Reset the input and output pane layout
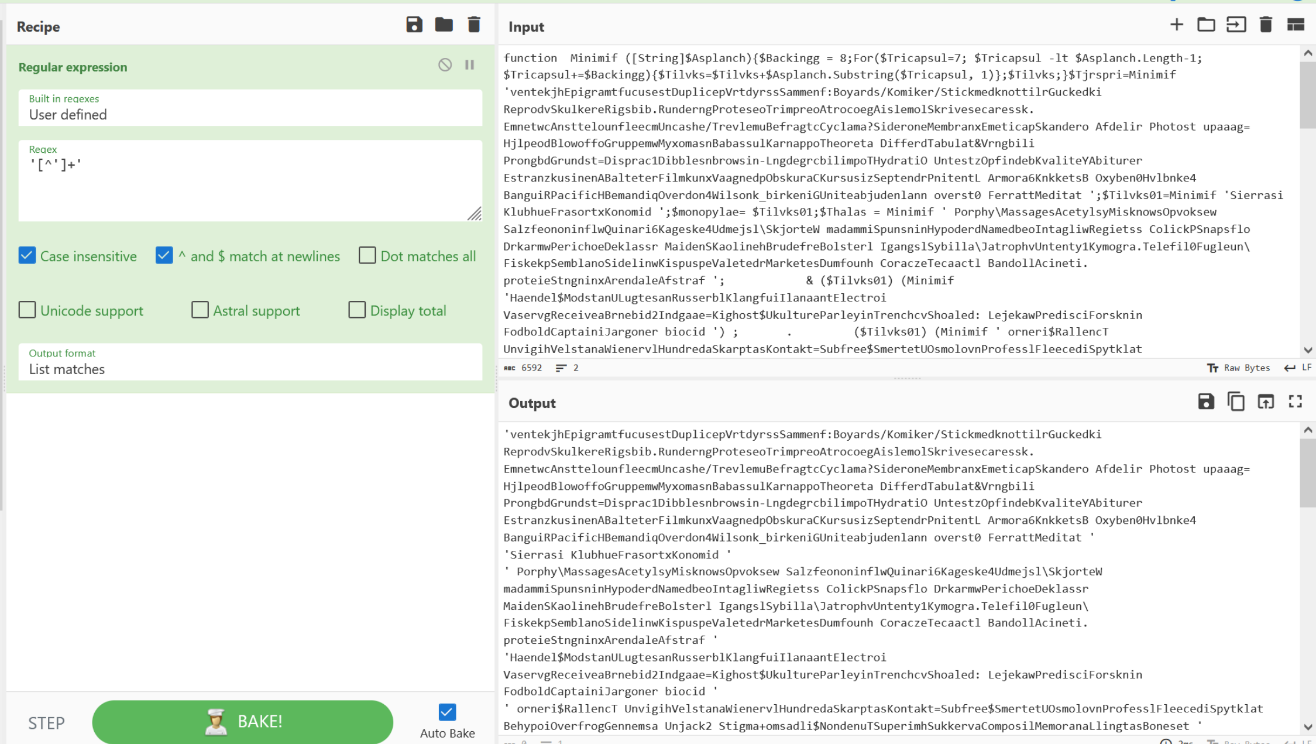 pos(1296,25)
